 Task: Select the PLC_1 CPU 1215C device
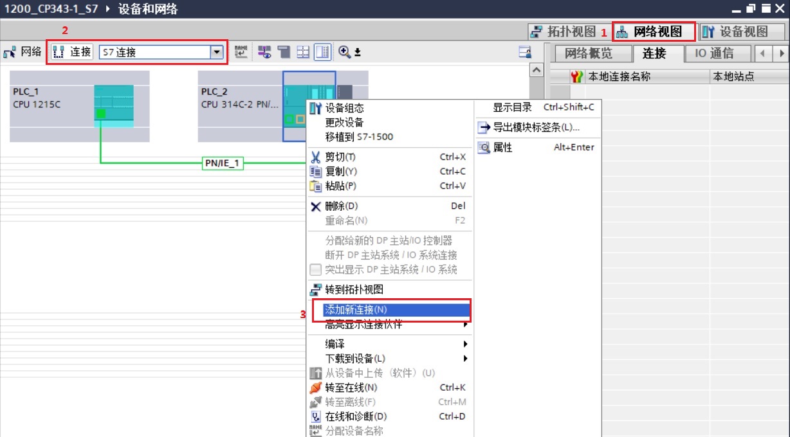pos(80,105)
